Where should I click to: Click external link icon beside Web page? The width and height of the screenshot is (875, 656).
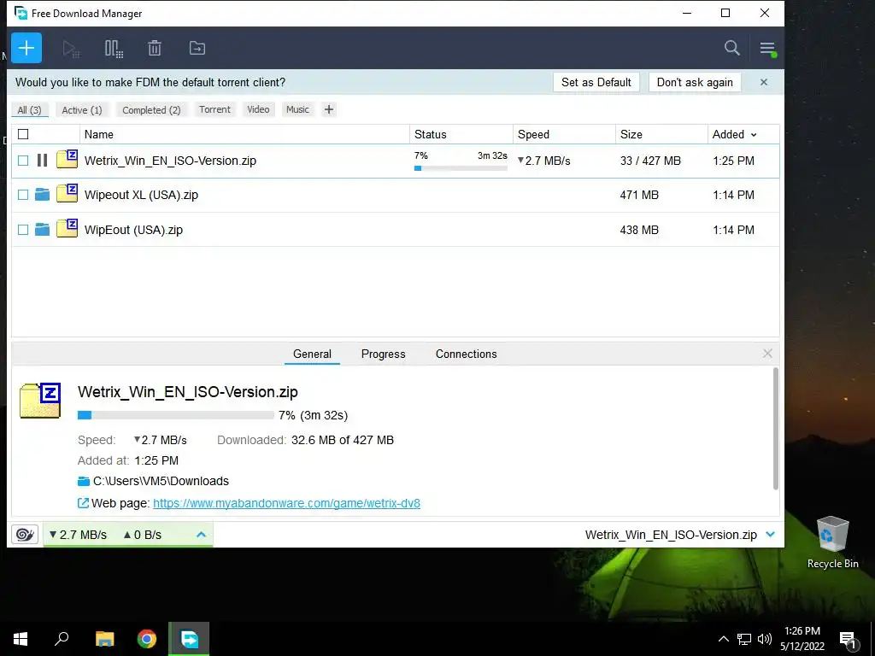(x=83, y=503)
